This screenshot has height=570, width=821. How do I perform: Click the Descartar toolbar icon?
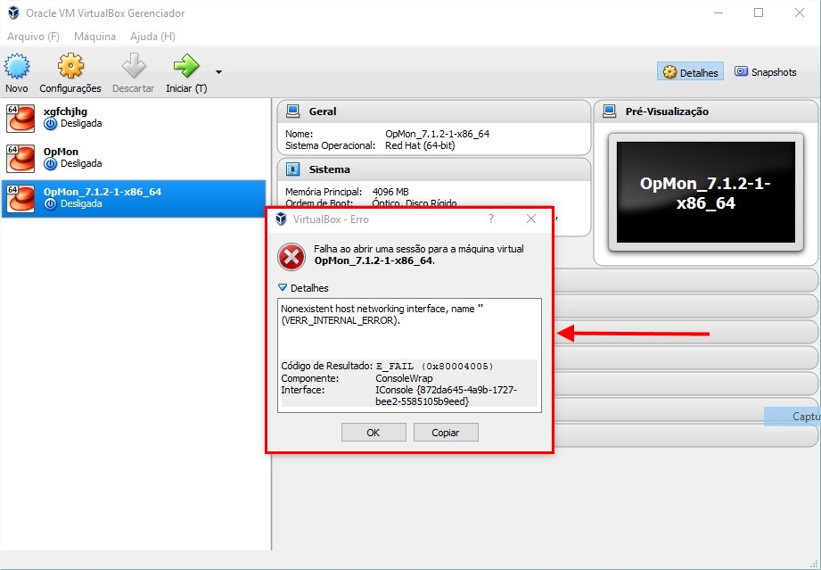point(133,67)
